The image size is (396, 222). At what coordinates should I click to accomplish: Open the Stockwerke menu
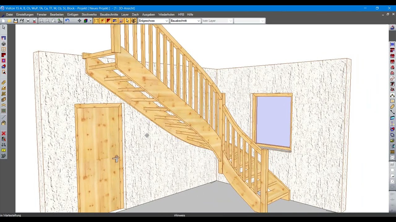(x=89, y=14)
